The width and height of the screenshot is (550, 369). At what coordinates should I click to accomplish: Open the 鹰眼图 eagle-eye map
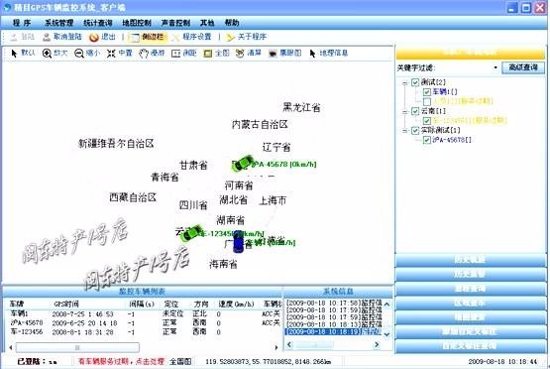pos(285,54)
